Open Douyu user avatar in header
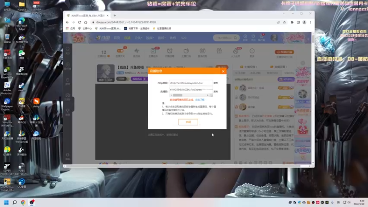 274,38
